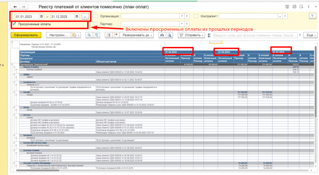This screenshot has width=319, height=175.
Task: Click the save report icon in header
Action: 287,7
